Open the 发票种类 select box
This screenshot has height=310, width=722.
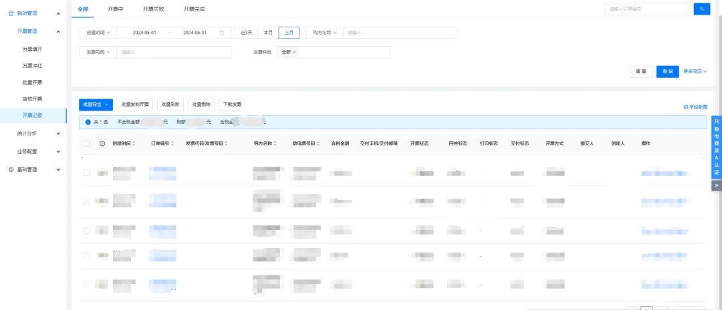click(332, 53)
